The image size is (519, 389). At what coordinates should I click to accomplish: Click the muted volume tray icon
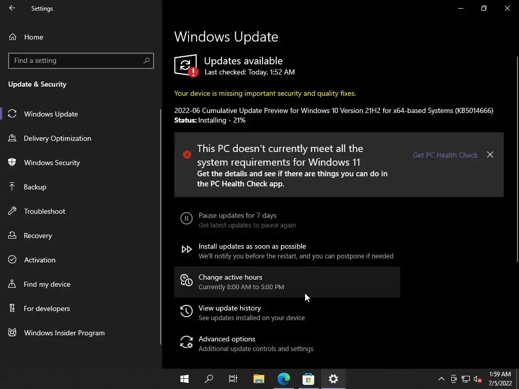click(477, 379)
